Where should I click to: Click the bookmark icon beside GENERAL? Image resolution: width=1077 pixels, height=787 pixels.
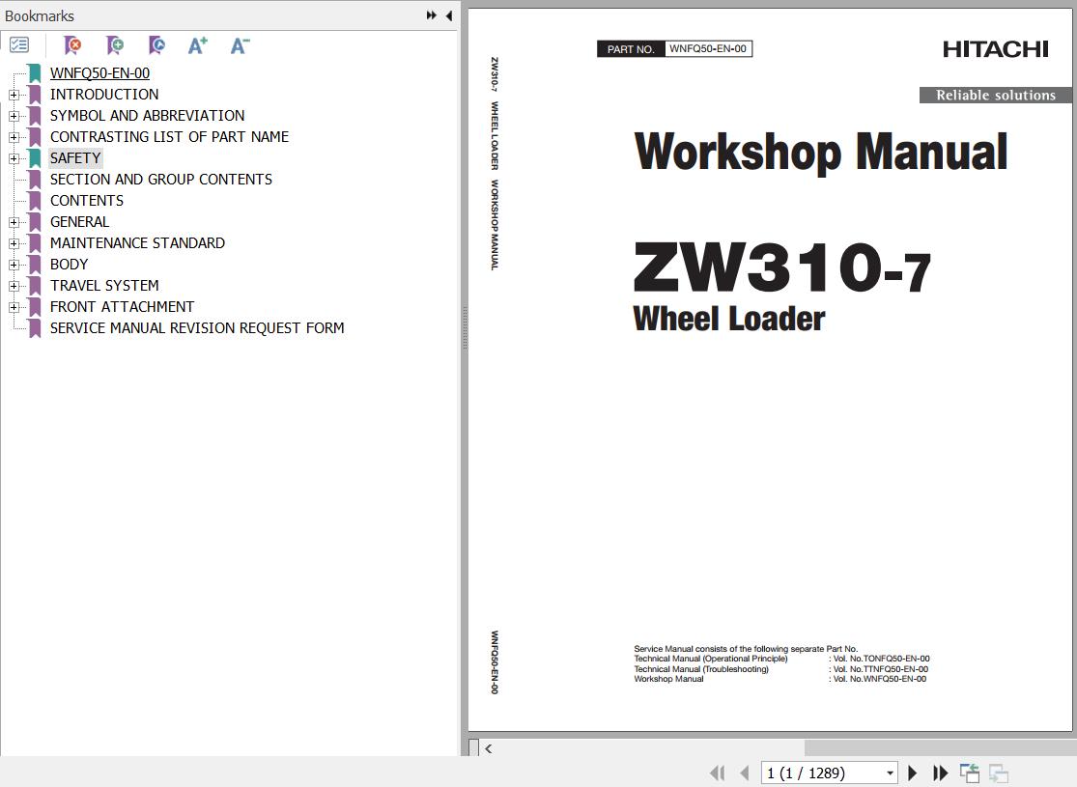35,222
